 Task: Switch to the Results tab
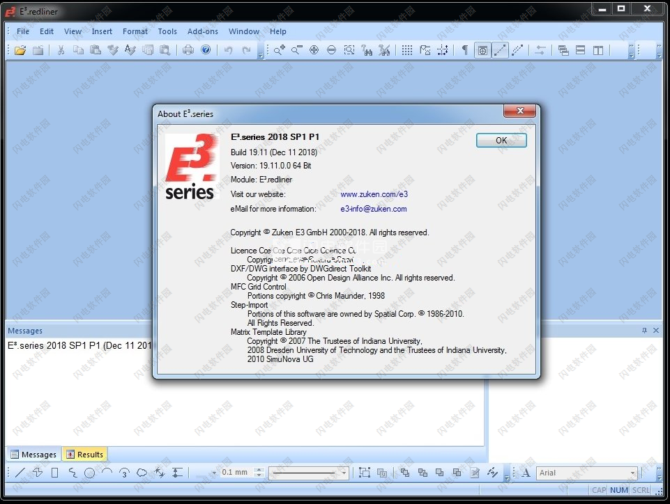point(85,455)
